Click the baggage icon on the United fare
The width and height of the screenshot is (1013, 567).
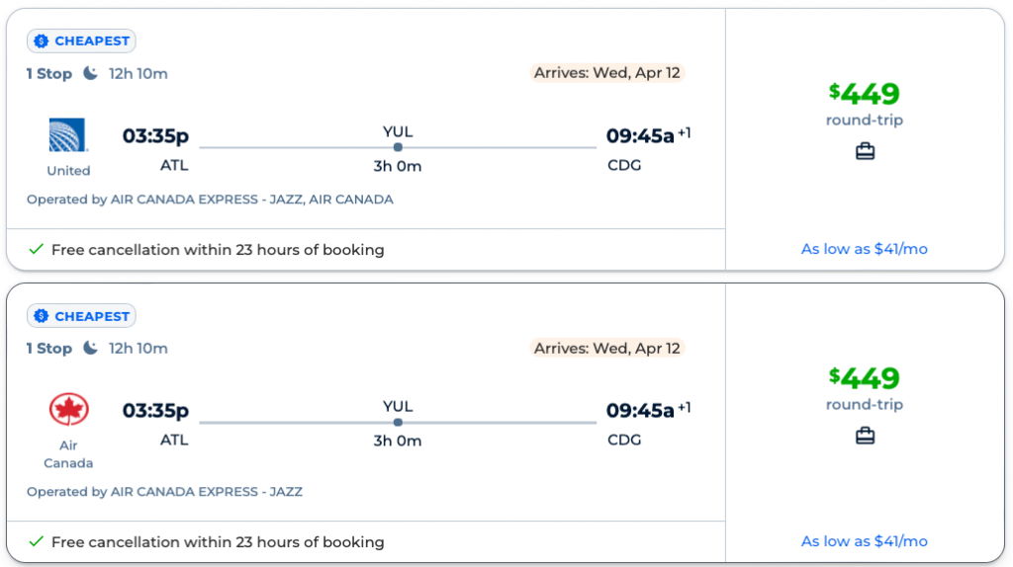pyautogui.click(x=865, y=151)
